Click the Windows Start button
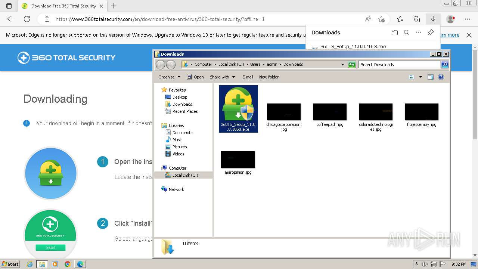This screenshot has height=269, width=478. (10, 264)
